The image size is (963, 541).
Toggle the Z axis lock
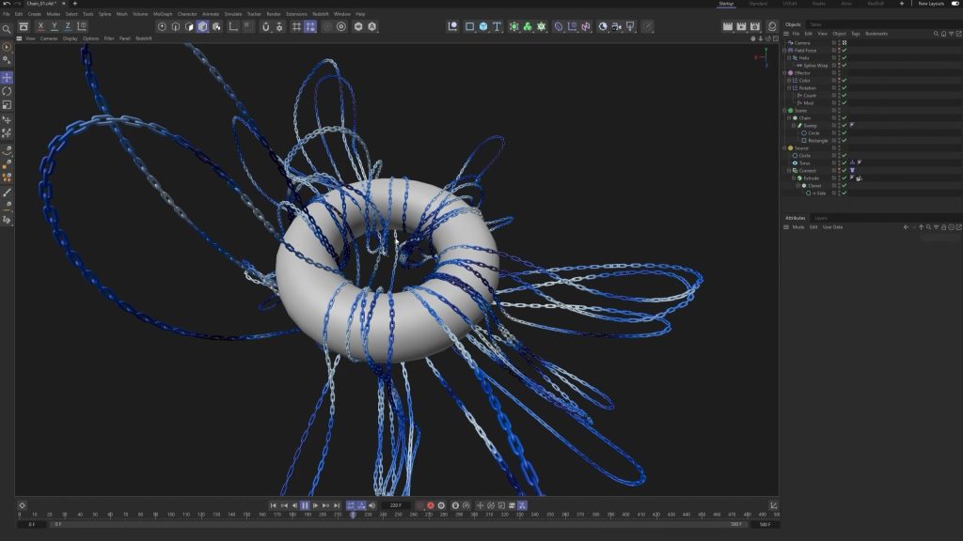[68, 26]
